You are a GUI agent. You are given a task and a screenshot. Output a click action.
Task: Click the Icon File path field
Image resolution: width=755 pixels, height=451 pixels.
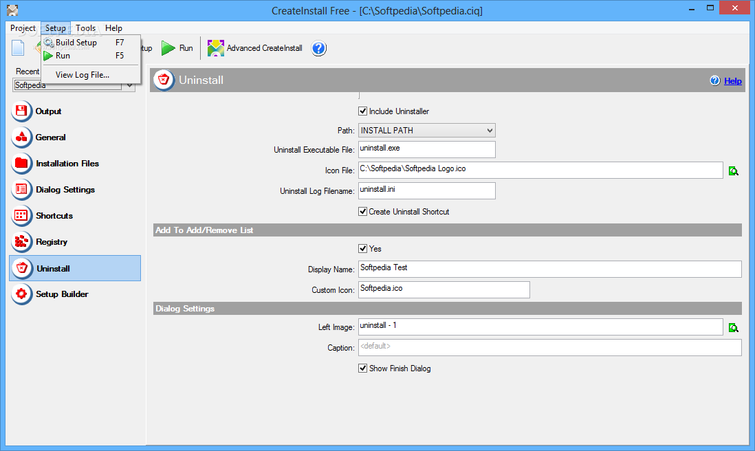[x=540, y=170]
